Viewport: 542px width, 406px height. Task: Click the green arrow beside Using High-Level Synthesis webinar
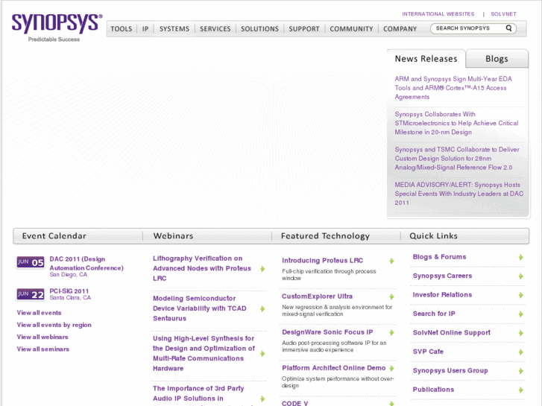(x=262, y=353)
